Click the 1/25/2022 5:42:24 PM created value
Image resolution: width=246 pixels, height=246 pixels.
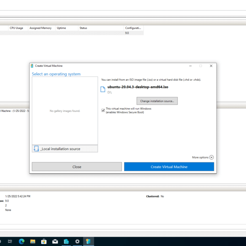click(x=18, y=196)
